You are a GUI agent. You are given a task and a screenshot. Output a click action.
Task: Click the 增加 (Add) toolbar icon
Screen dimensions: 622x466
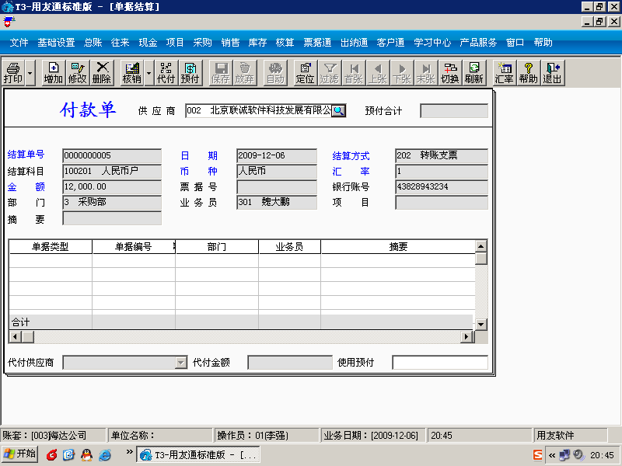pyautogui.click(x=53, y=73)
